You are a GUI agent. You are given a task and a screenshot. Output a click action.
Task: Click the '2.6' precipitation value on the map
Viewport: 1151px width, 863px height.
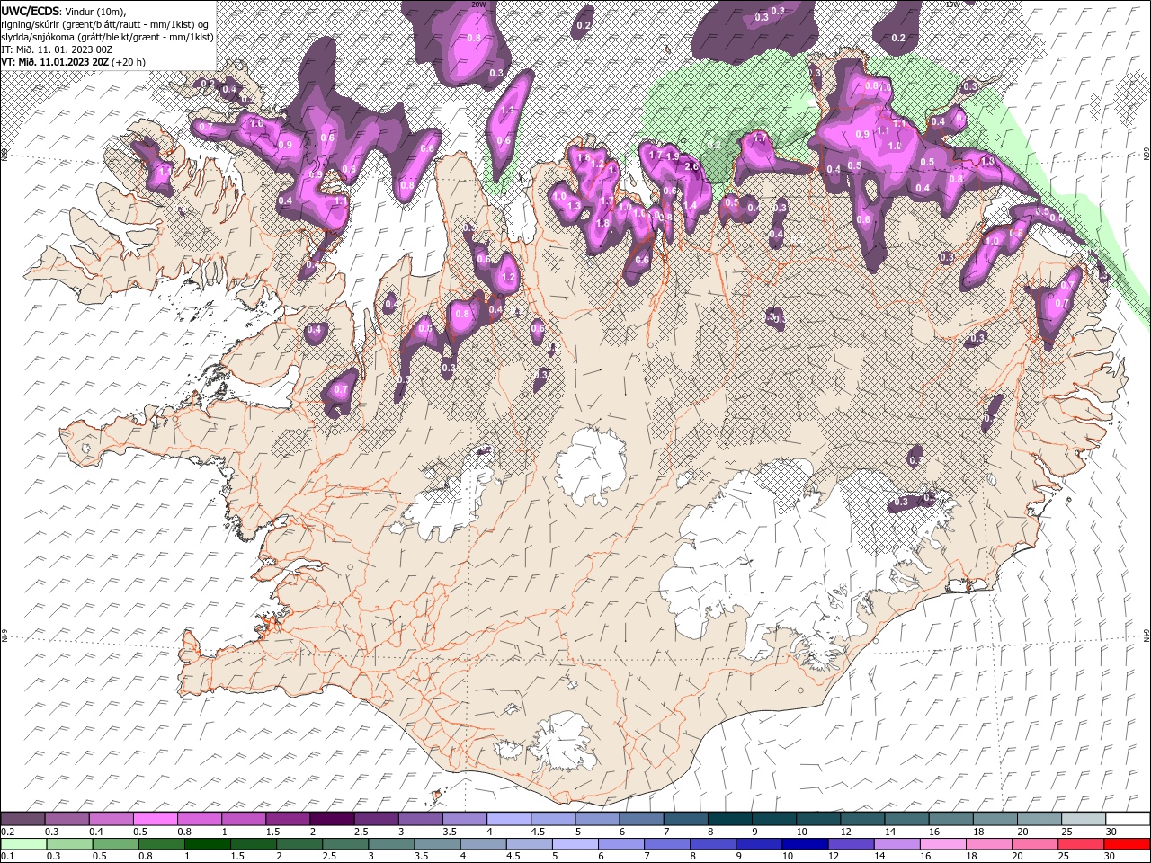pos(691,166)
